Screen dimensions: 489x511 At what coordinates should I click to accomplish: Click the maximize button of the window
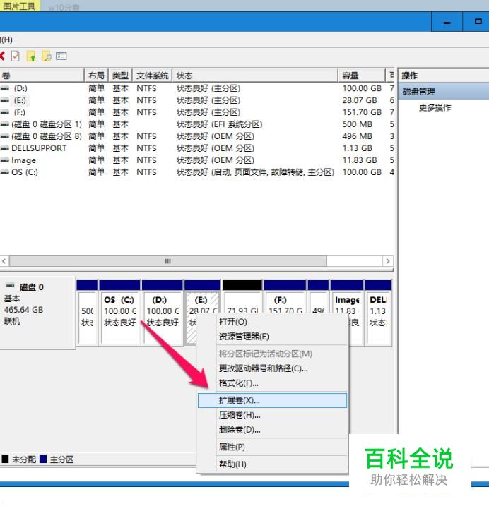(478, 22)
